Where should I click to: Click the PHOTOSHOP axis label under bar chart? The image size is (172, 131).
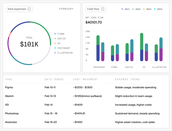pos(99,67)
